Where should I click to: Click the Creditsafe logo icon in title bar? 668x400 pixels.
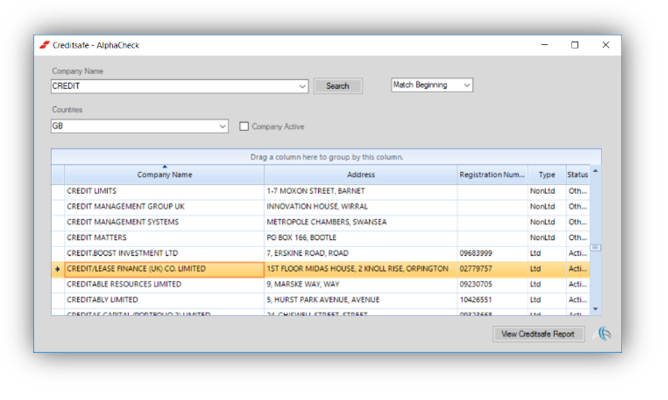pos(45,45)
